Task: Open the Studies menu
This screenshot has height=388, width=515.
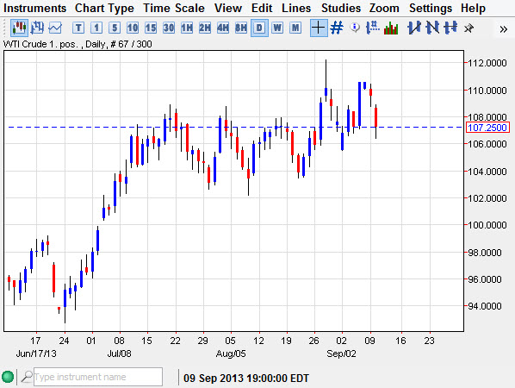Action: (341, 8)
